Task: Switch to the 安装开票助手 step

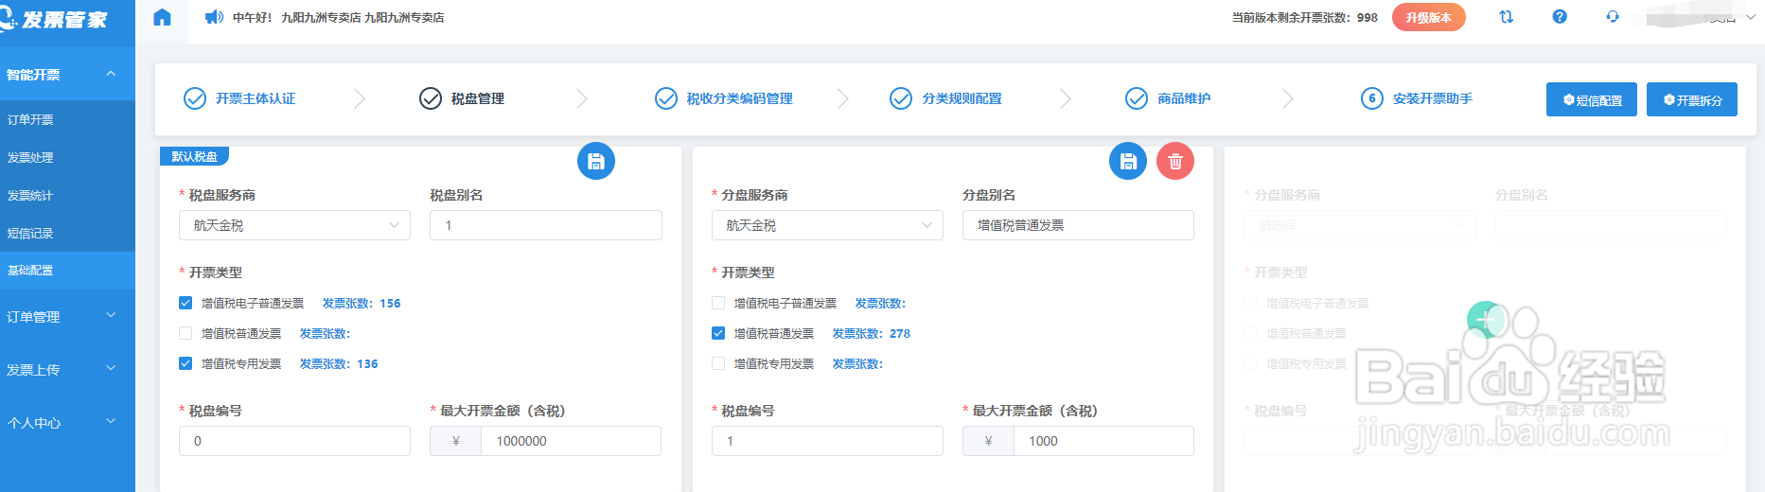Action: (1432, 98)
